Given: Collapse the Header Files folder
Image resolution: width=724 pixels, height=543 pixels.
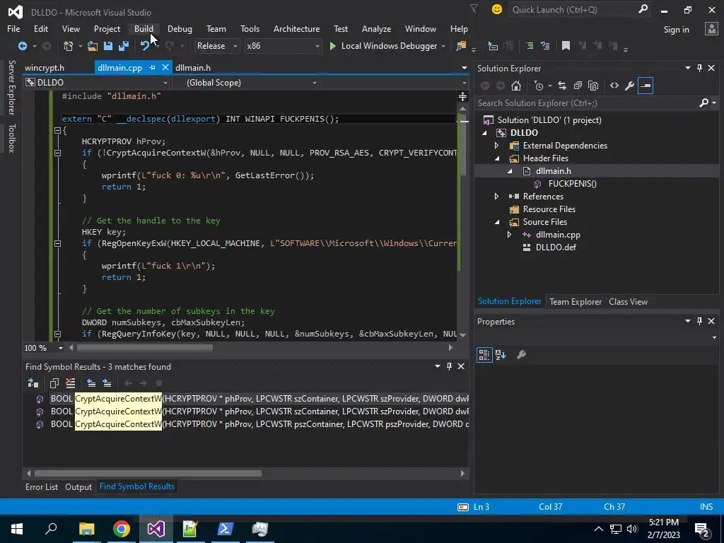Looking at the screenshot, I should tap(497, 158).
